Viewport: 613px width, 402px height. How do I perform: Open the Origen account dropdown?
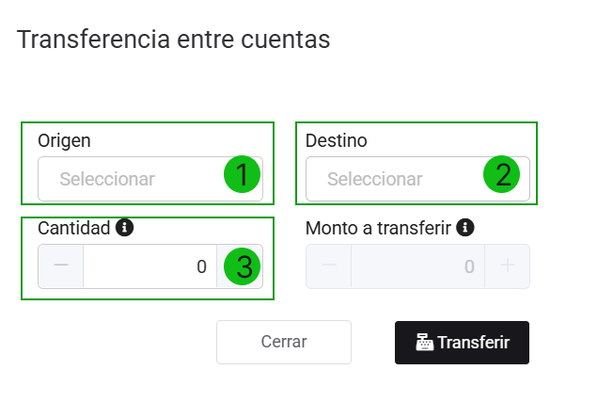click(132, 179)
